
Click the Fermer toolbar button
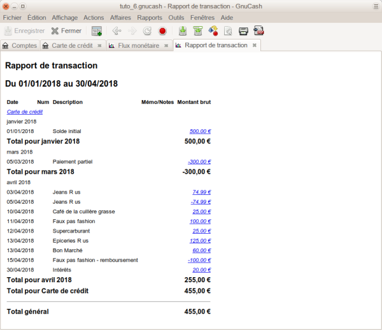coord(66,31)
